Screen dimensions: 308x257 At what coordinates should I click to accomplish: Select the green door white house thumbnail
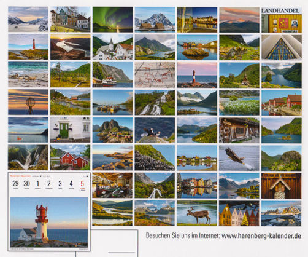pos(71,130)
